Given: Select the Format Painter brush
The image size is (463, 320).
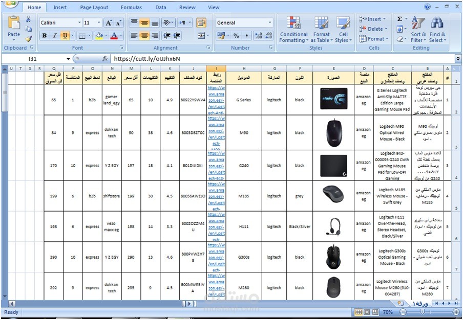Looking at the screenshot, I should (28, 38).
